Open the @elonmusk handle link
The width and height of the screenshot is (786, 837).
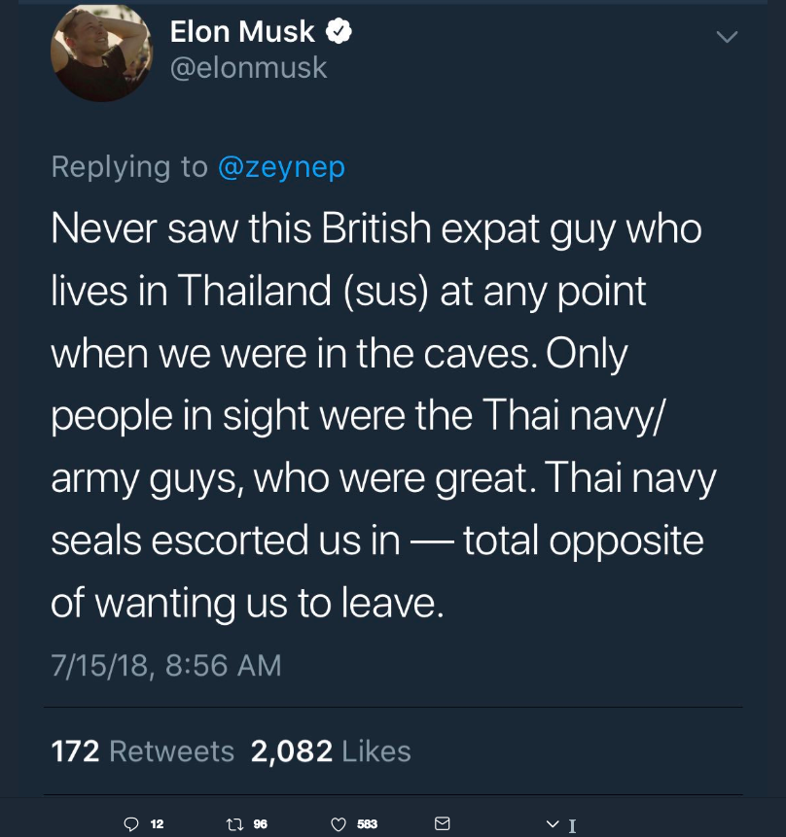point(248,68)
